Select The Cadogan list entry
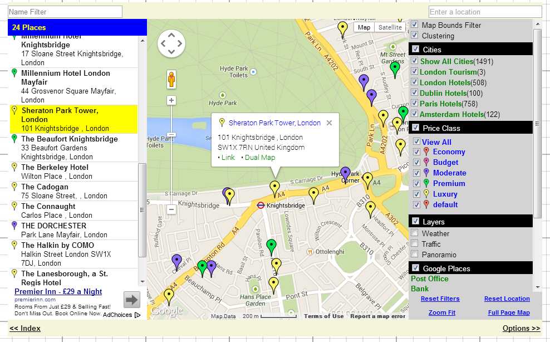 [x=73, y=191]
